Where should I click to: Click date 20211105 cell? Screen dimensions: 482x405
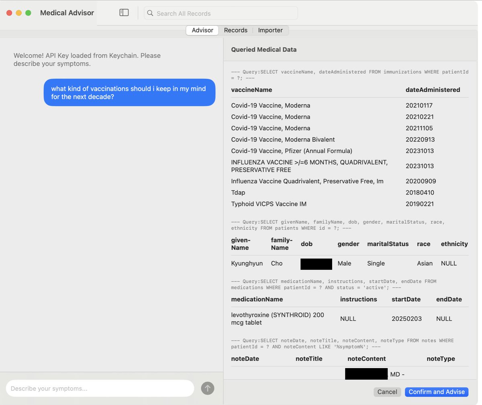click(x=419, y=128)
